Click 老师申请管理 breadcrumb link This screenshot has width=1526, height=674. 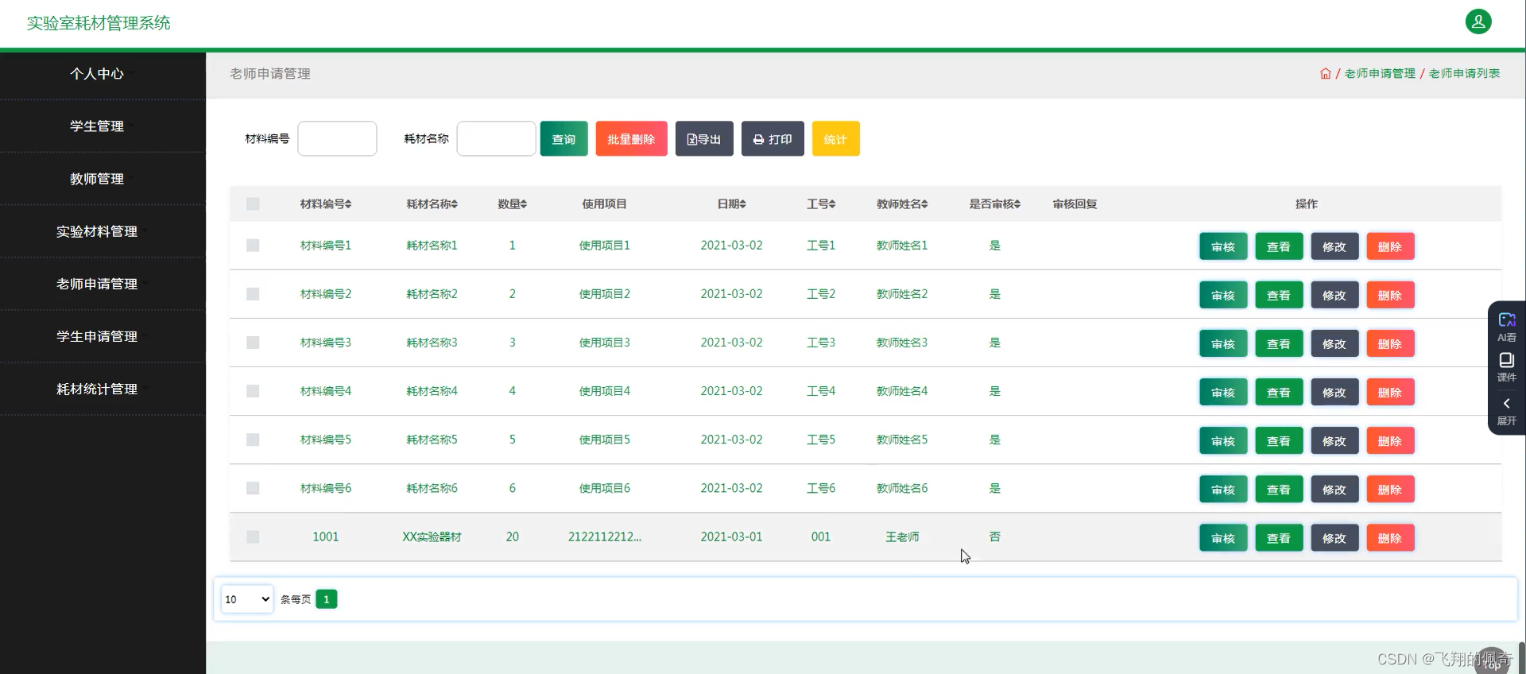click(x=1380, y=73)
